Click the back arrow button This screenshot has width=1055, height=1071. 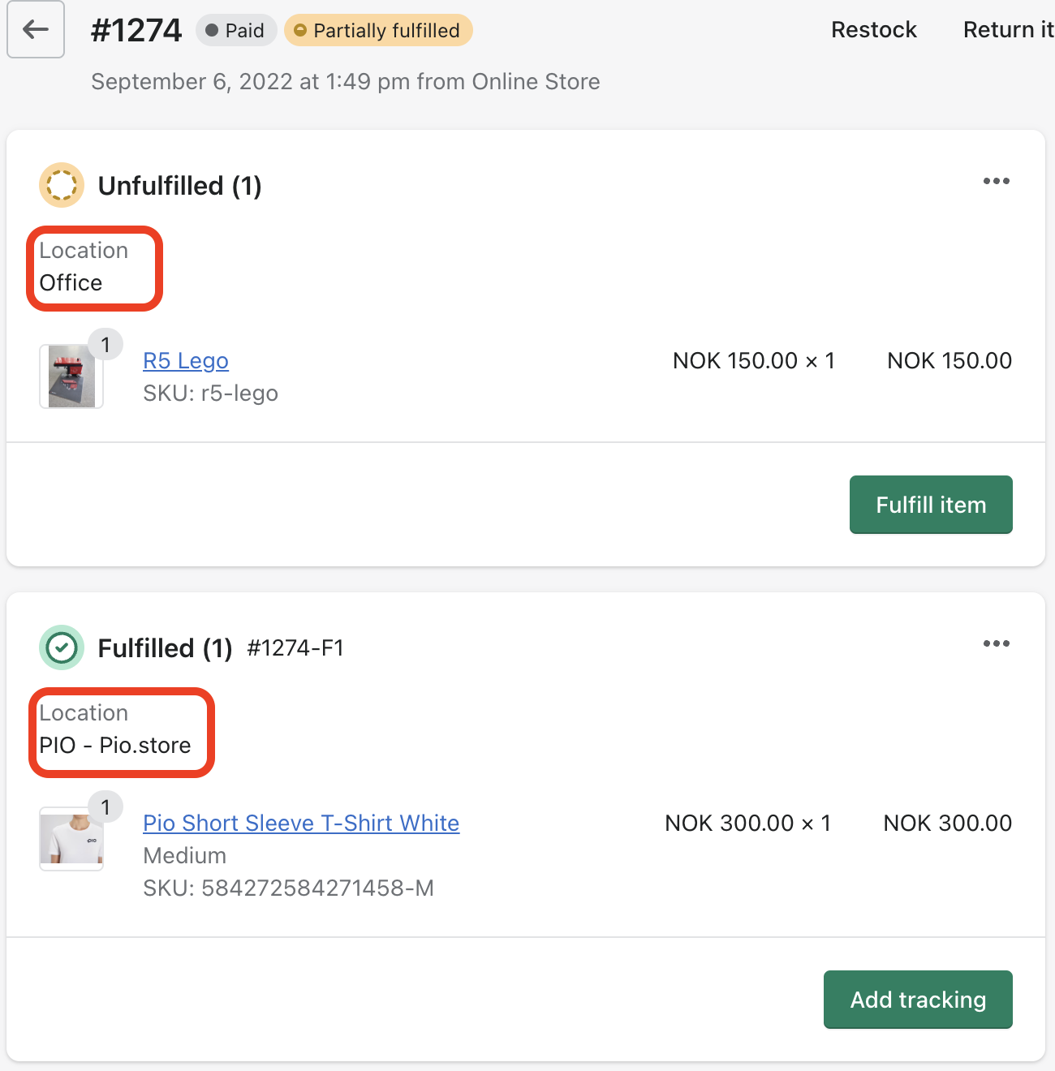coord(36,30)
